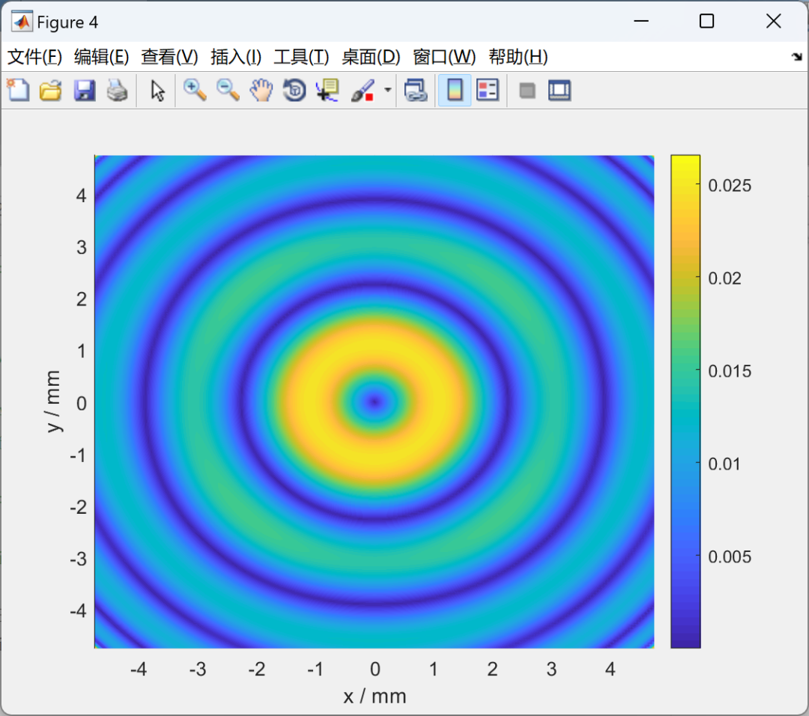Open the 查看(V) menu
The image size is (809, 716).
coord(169,57)
